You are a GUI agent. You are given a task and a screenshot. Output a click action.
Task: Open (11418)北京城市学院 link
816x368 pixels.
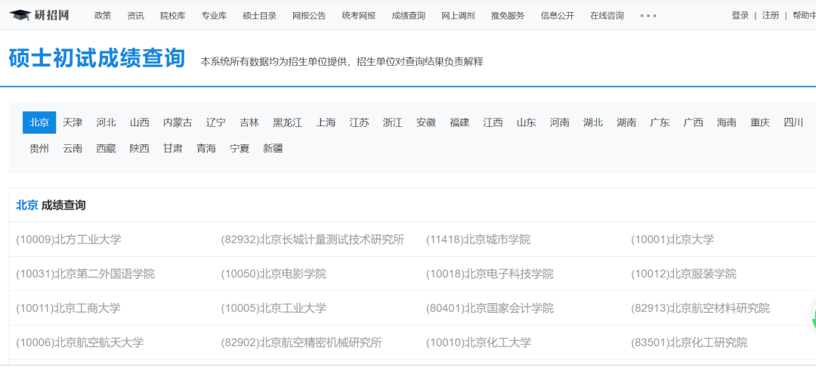coord(478,240)
